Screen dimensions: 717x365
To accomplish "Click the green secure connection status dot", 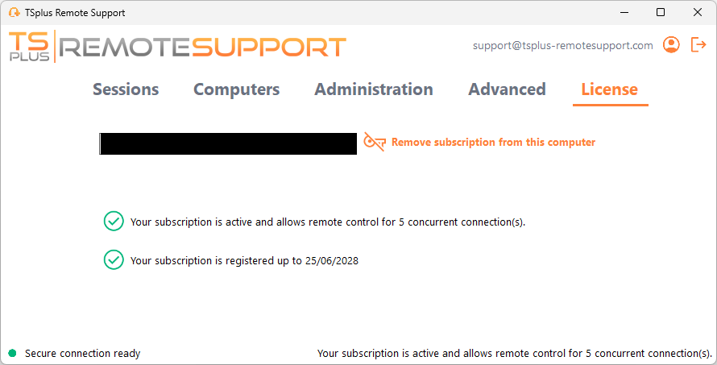I will pyautogui.click(x=12, y=353).
